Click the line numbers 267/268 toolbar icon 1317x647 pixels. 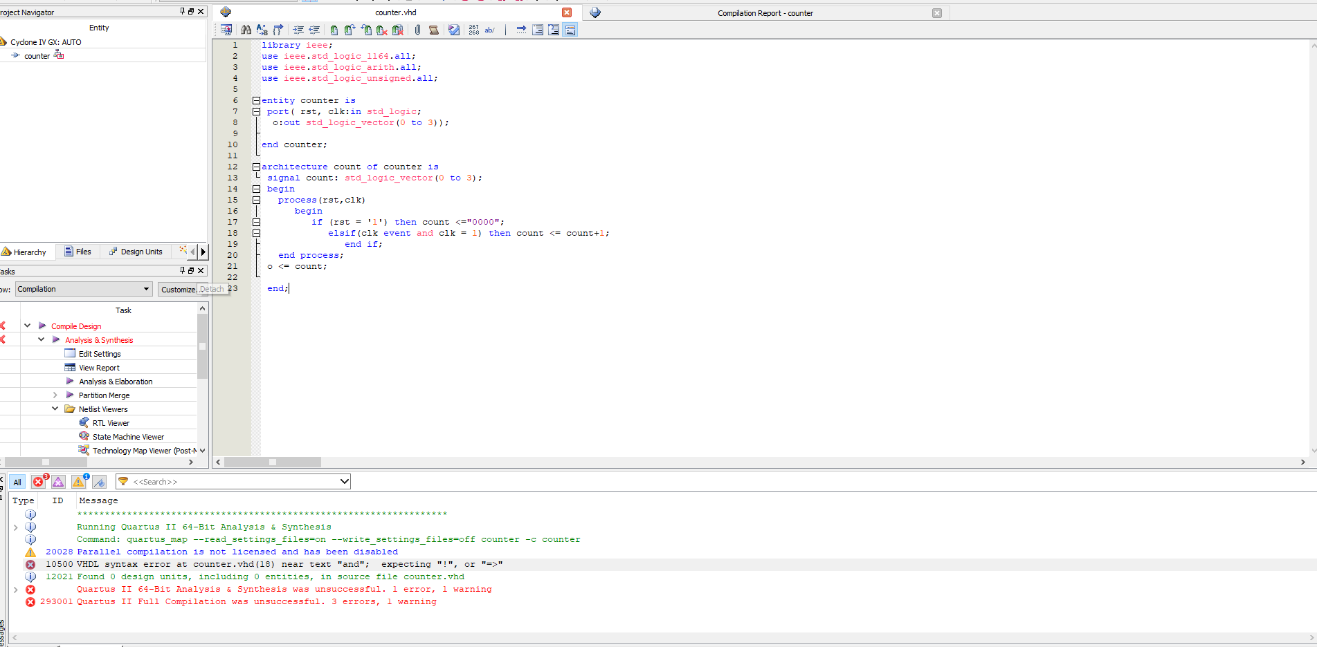[x=473, y=30]
